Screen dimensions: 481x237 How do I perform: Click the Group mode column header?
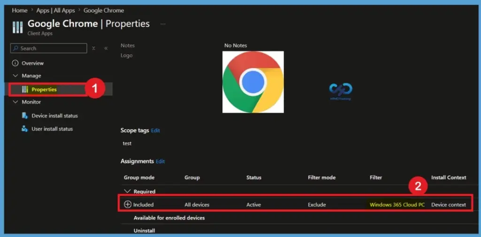[139, 177]
